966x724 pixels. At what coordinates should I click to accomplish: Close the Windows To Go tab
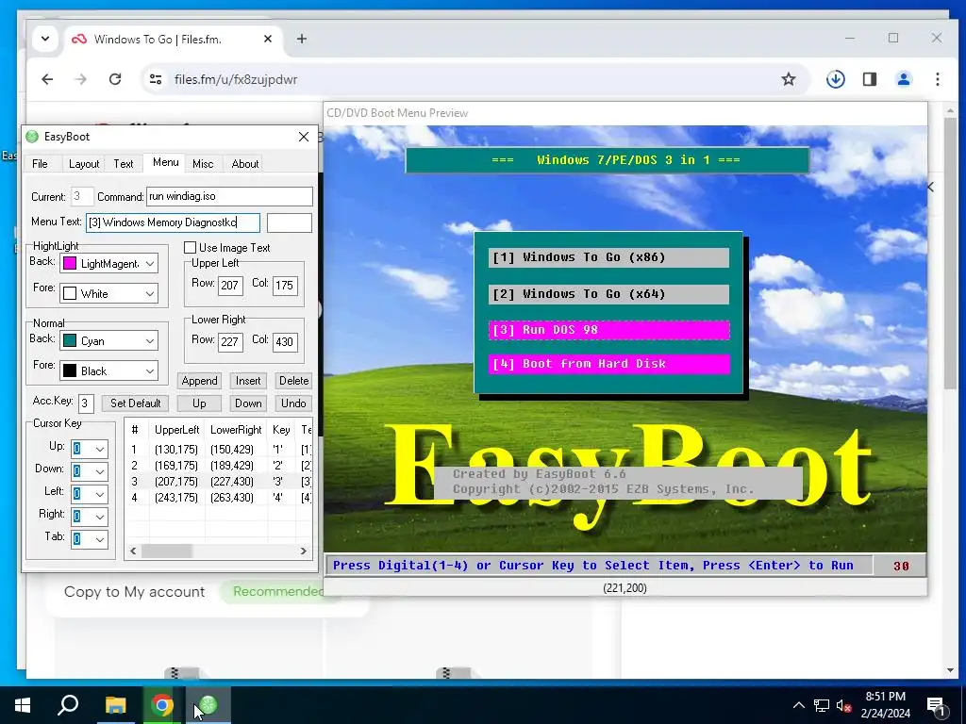coord(267,39)
